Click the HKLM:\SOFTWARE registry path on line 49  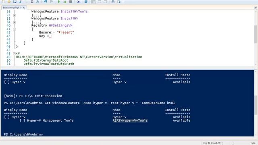click(x=79, y=57)
